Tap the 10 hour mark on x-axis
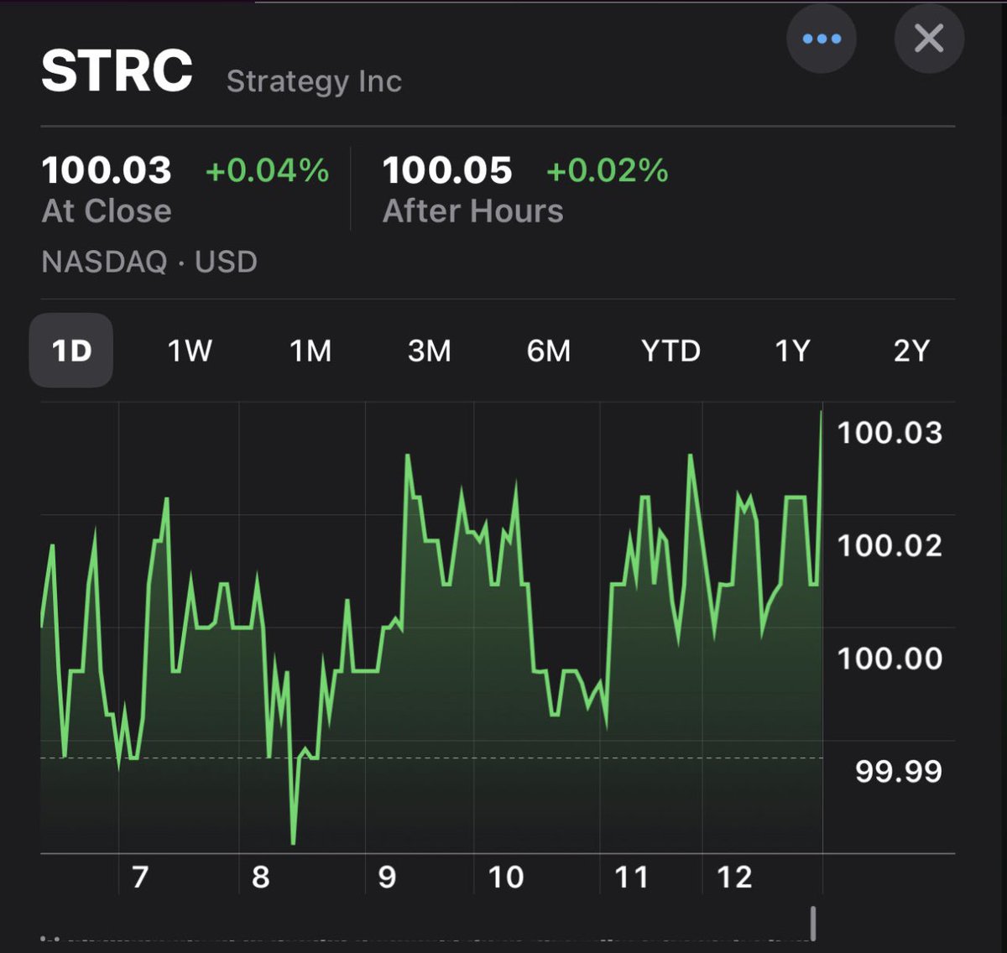This screenshot has width=1007, height=953. pyautogui.click(x=506, y=877)
